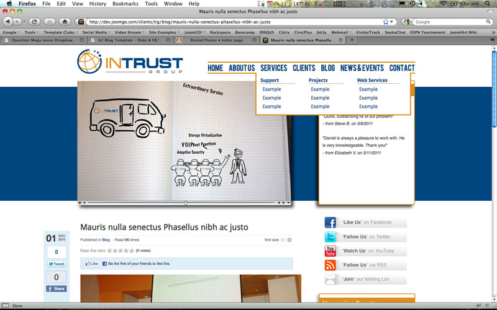
Task: Click the Google search input box
Action: click(x=449, y=22)
